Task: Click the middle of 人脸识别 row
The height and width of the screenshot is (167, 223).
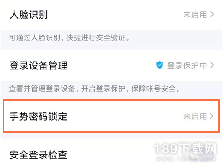Action: (x=111, y=14)
